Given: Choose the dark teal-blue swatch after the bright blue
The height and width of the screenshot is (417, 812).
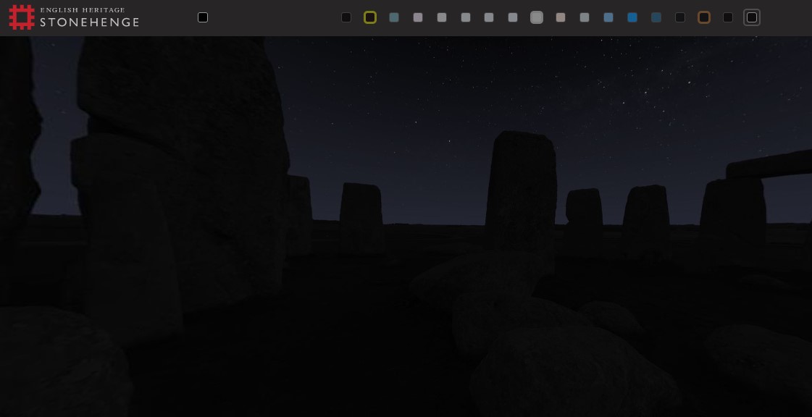Looking at the screenshot, I should tap(656, 17).
